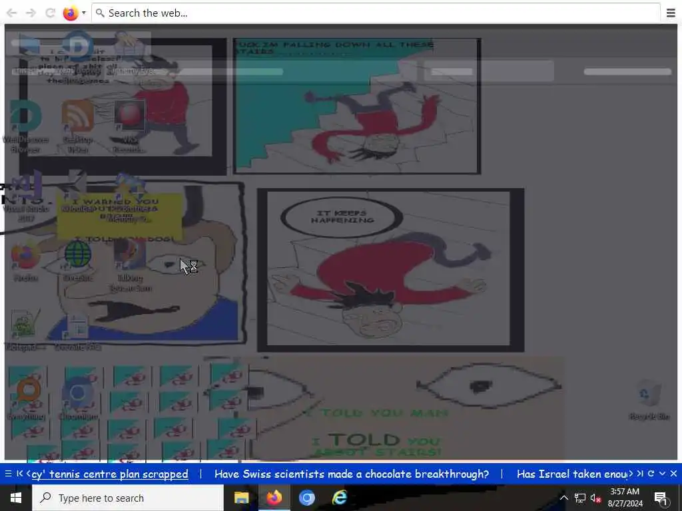Close the news ticker bar
The height and width of the screenshot is (511, 682).
click(674, 474)
